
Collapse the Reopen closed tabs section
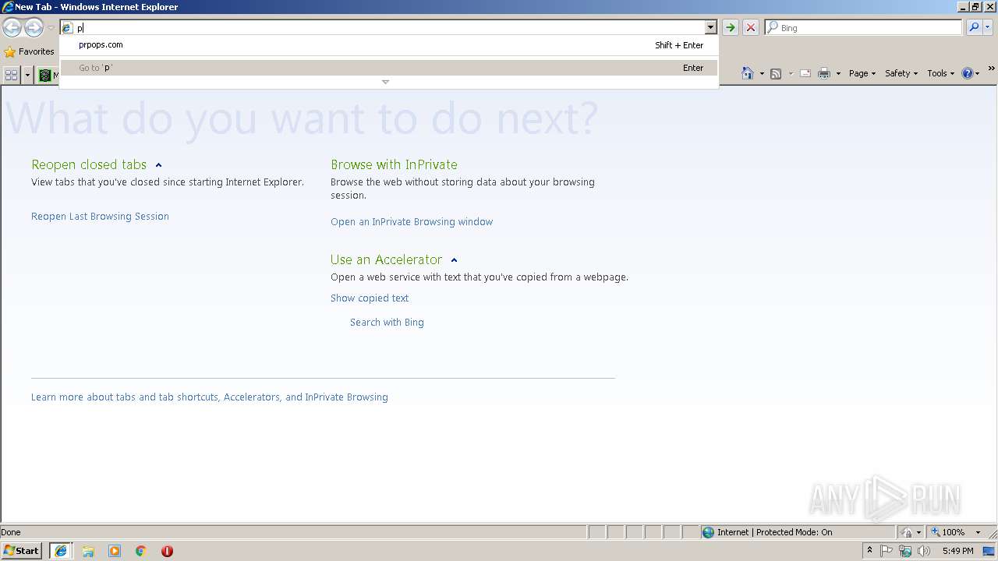click(158, 165)
